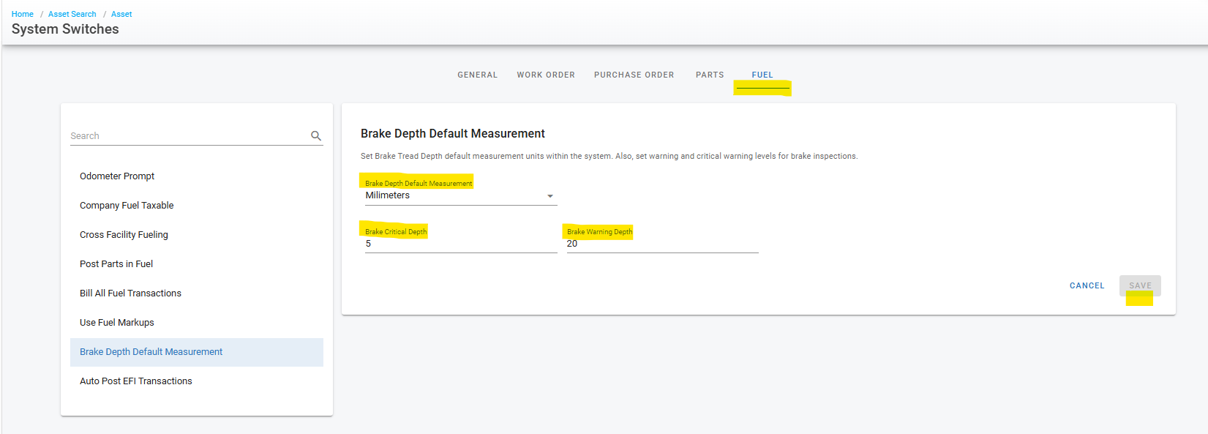Image resolution: width=1208 pixels, height=434 pixels.
Task: Select the Fuel tab
Action: pyautogui.click(x=762, y=75)
